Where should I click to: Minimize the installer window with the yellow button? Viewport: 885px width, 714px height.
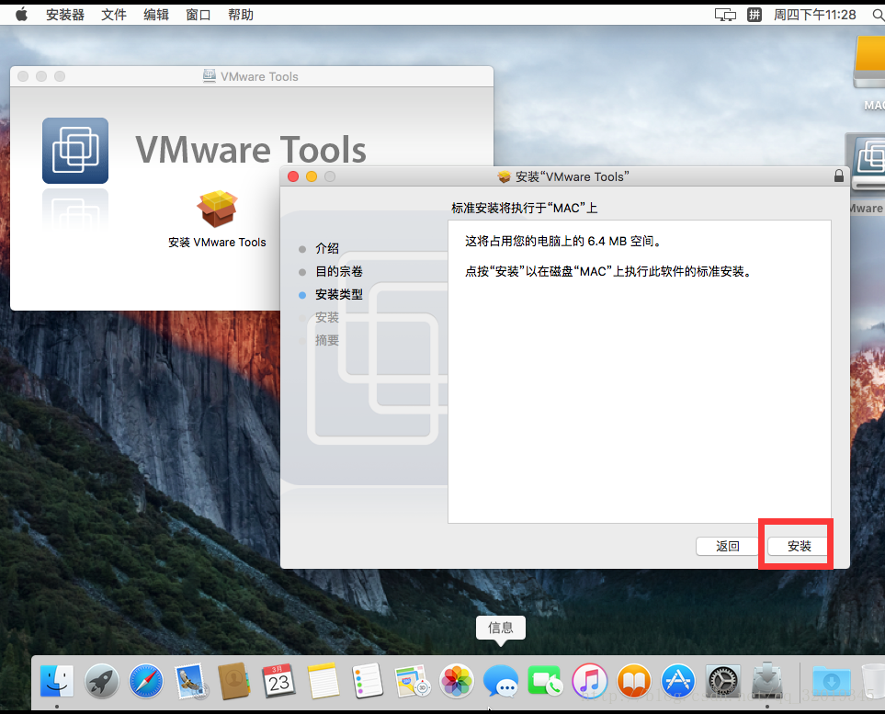tap(311, 176)
